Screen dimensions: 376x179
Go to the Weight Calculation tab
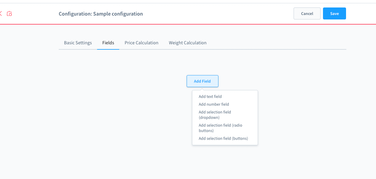tap(188, 43)
